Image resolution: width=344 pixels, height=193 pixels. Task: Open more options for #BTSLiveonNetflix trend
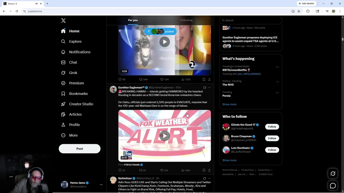pyautogui.click(x=277, y=67)
